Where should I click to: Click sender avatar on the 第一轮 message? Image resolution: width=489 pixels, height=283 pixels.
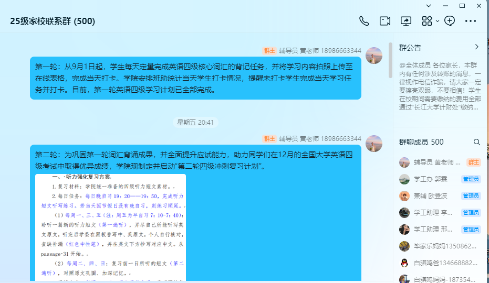pos(374,56)
